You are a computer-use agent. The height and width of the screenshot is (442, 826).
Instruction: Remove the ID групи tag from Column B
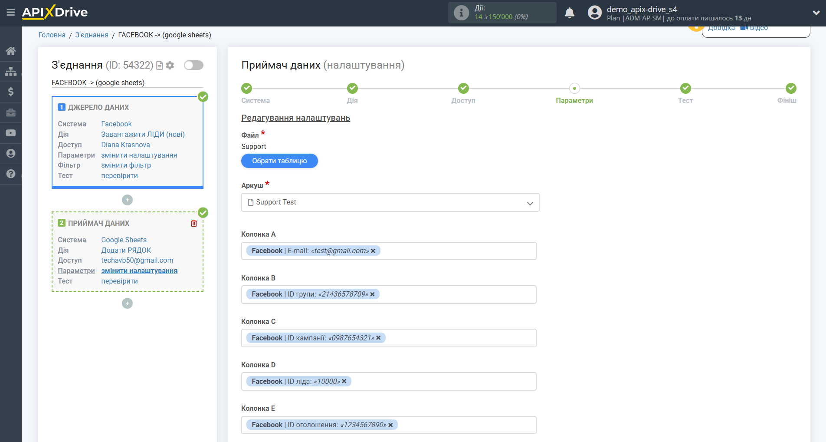pyautogui.click(x=372, y=294)
